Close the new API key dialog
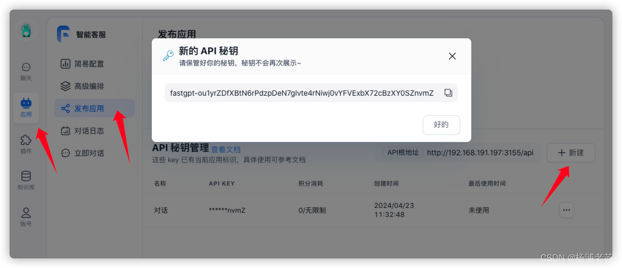The image size is (622, 268). coord(452,56)
